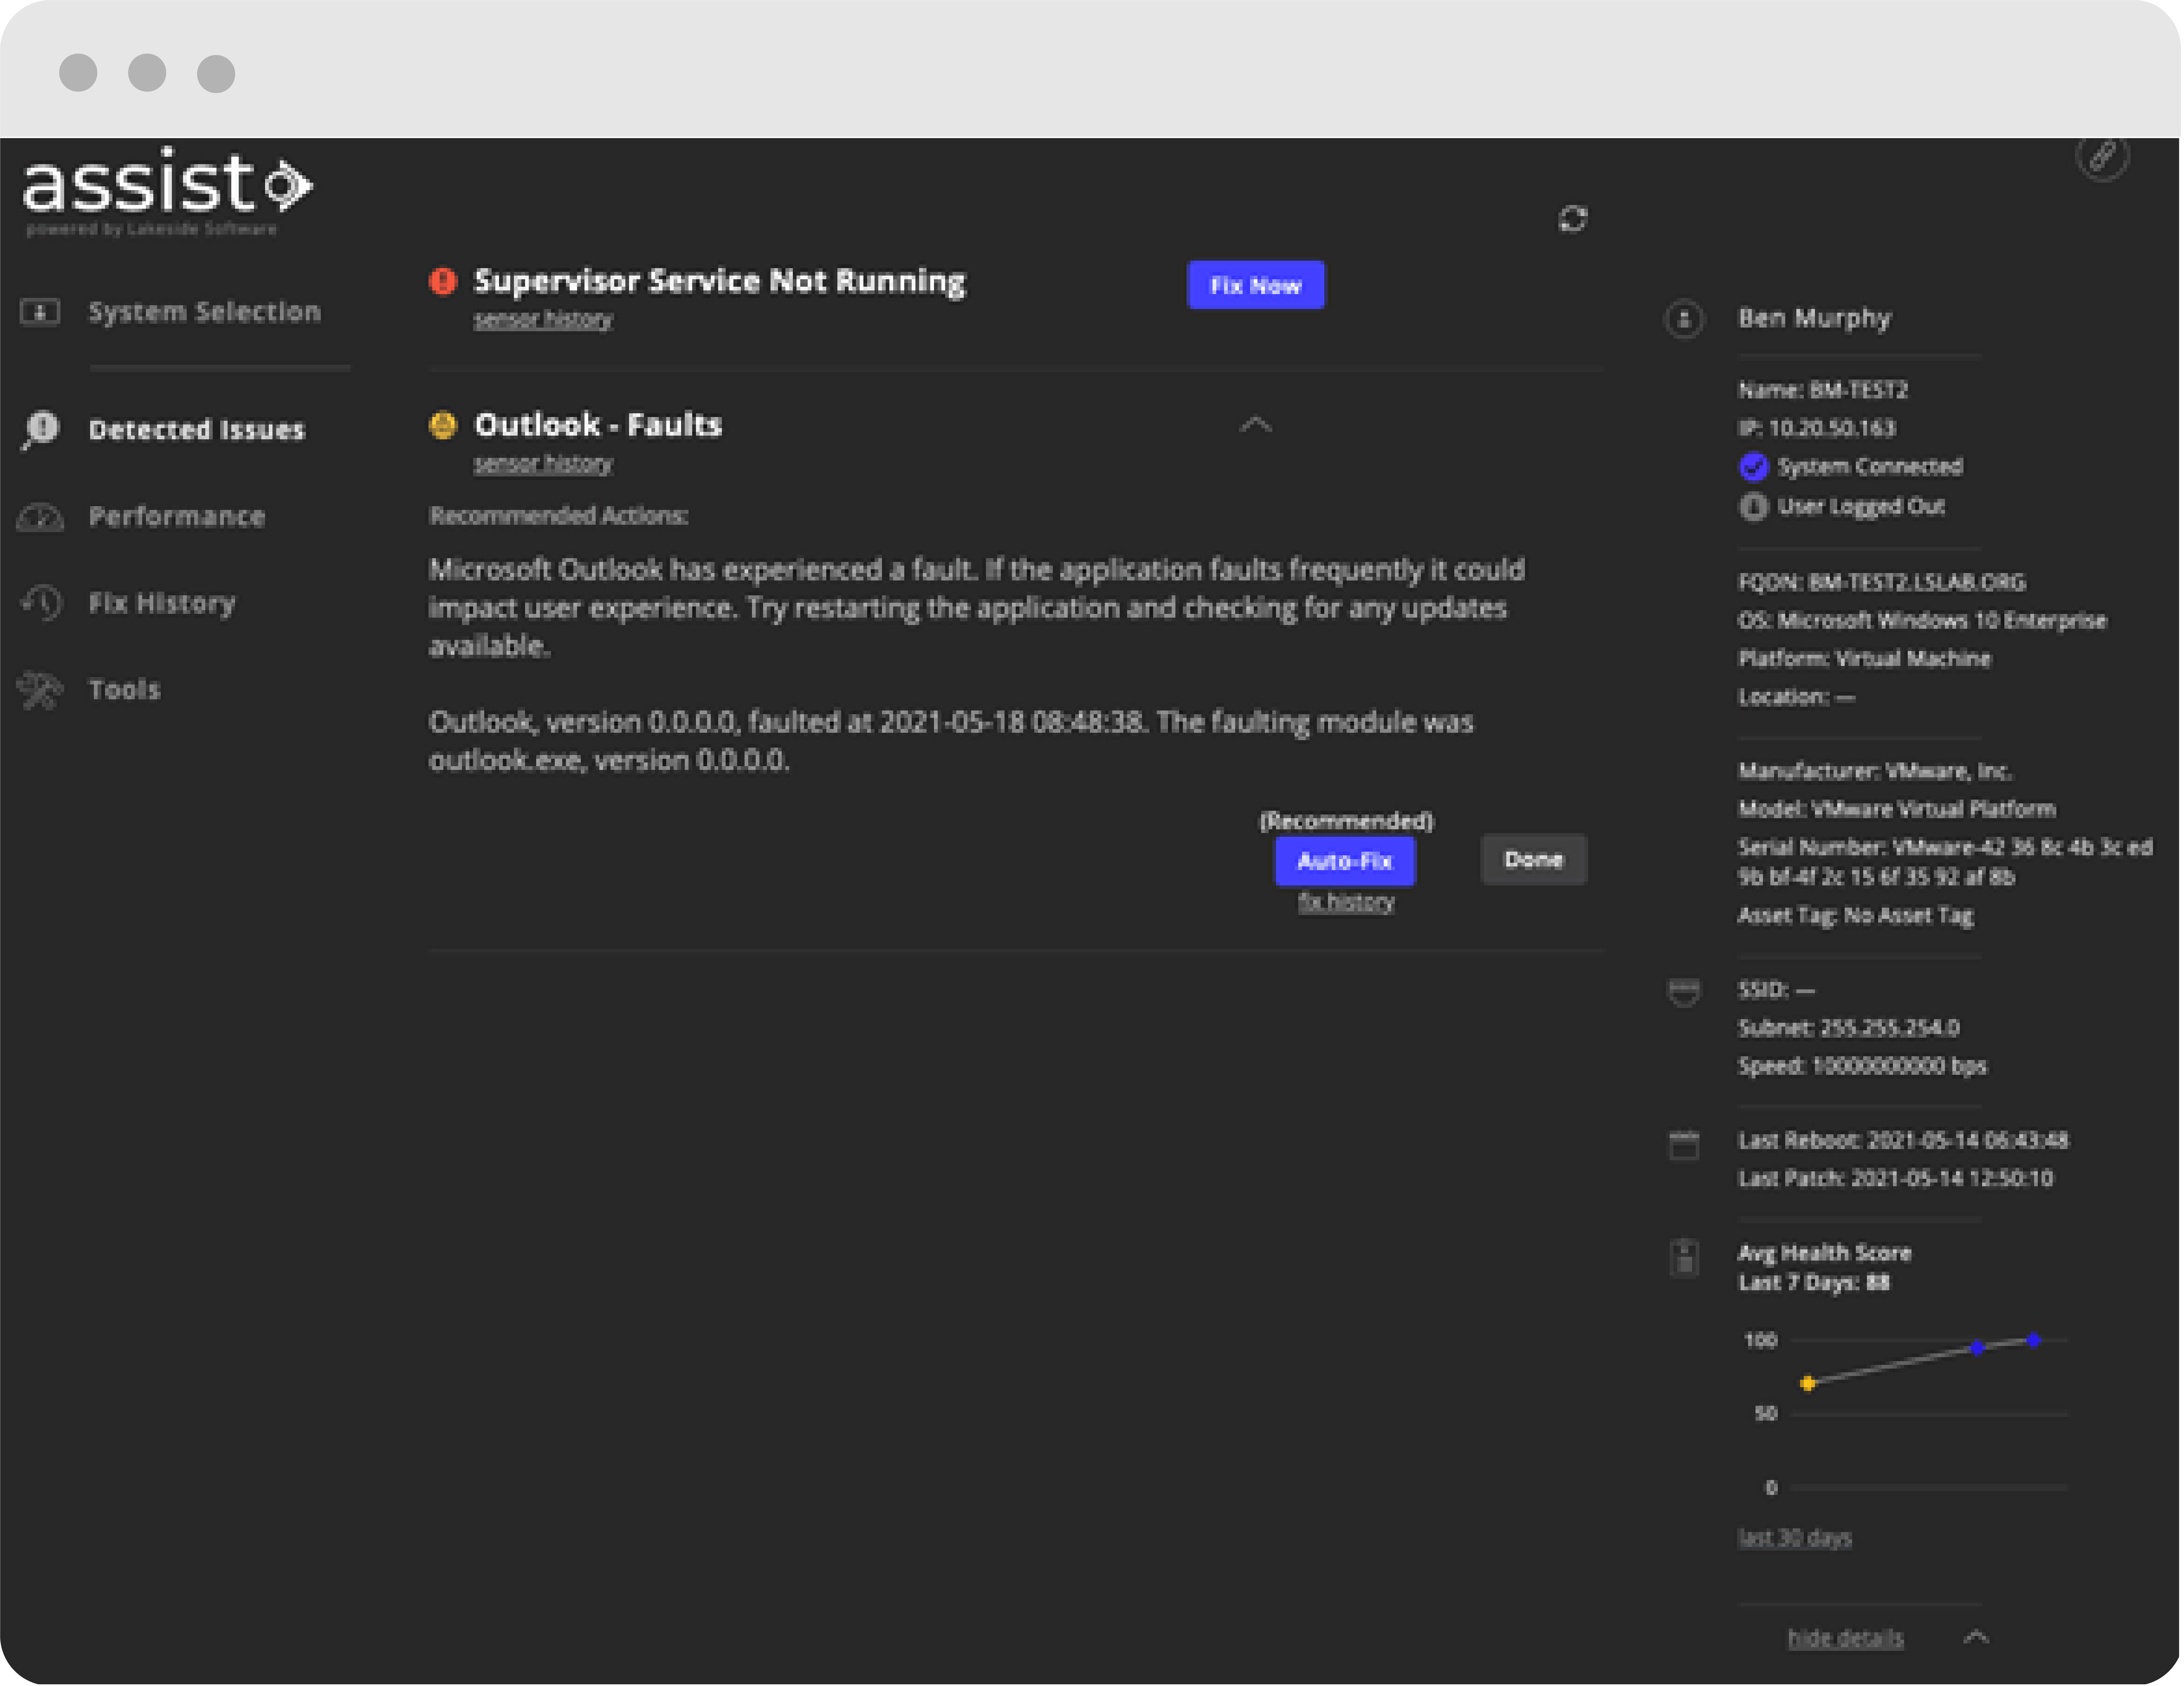This screenshot has height=1686, width=2184.
Task: Collapse the Outlook - Faults issue
Action: tap(1256, 425)
